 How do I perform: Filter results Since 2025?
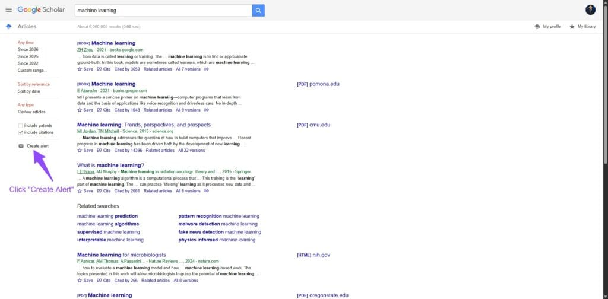tap(28, 56)
